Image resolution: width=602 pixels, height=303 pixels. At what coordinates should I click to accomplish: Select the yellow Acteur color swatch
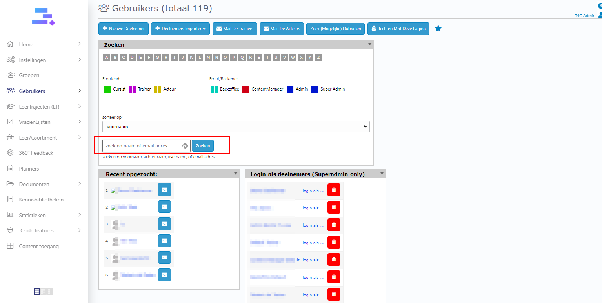coord(158,89)
